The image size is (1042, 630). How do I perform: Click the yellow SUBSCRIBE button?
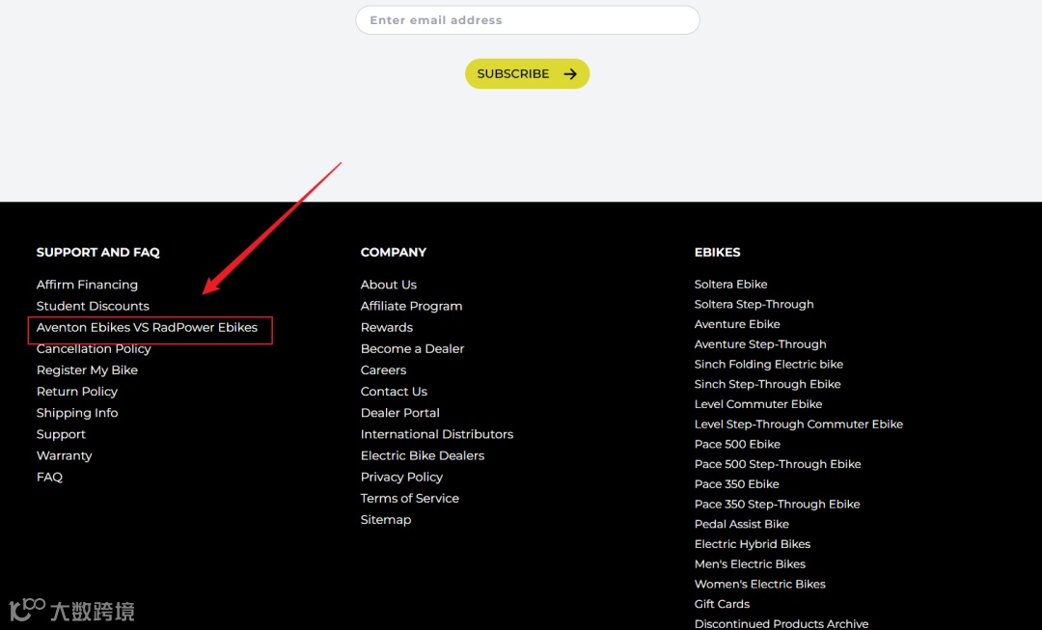click(x=527, y=73)
